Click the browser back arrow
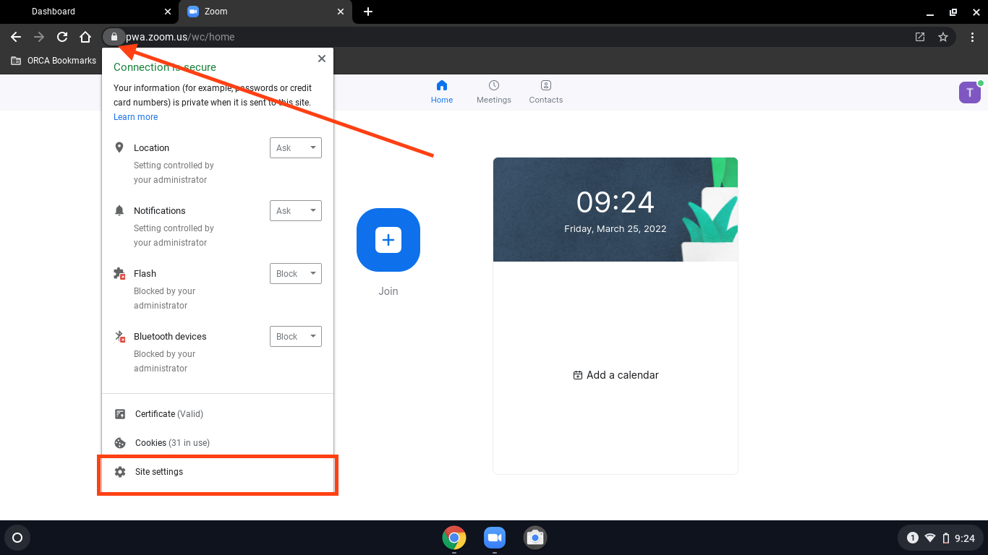 click(x=16, y=37)
